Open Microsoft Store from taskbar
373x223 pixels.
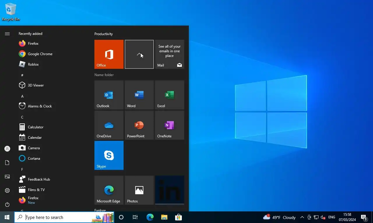[178, 217]
